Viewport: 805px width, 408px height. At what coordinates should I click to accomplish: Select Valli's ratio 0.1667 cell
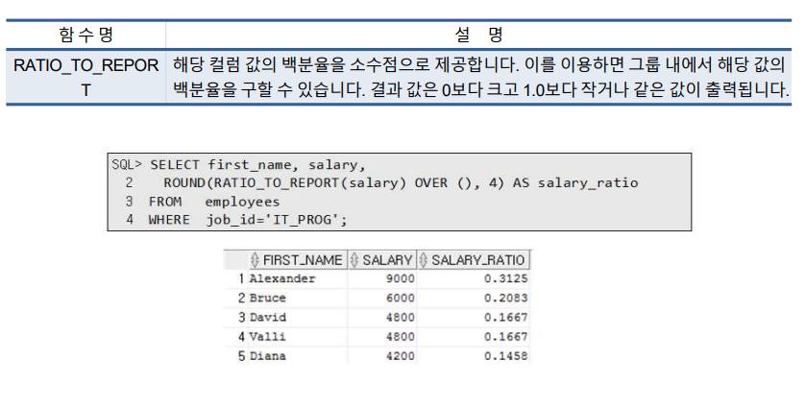pos(505,337)
